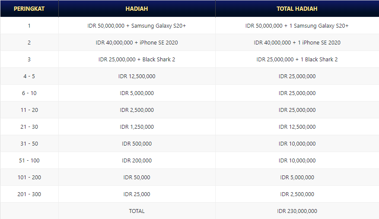Click the TOTAL HADIAH column header
The height and width of the screenshot is (219, 379).
297,9
